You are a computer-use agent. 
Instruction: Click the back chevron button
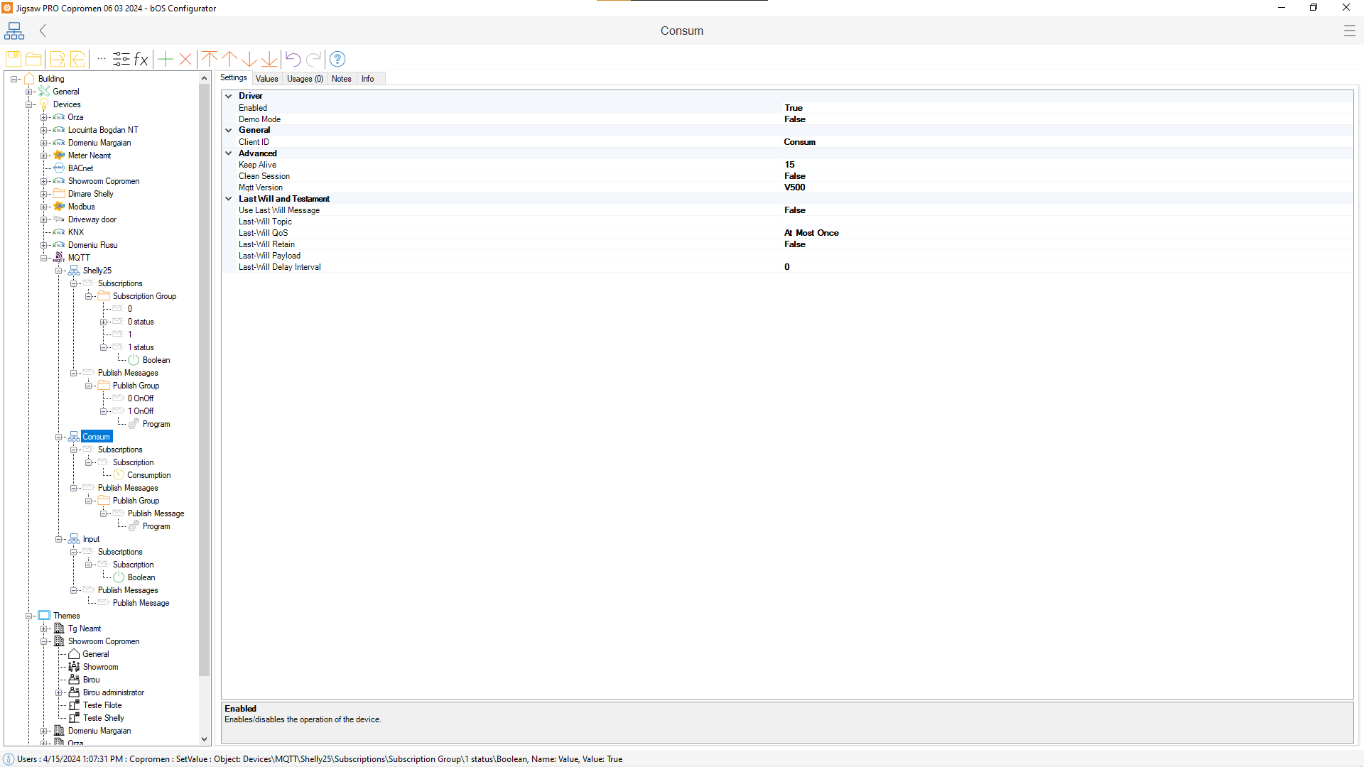point(43,31)
